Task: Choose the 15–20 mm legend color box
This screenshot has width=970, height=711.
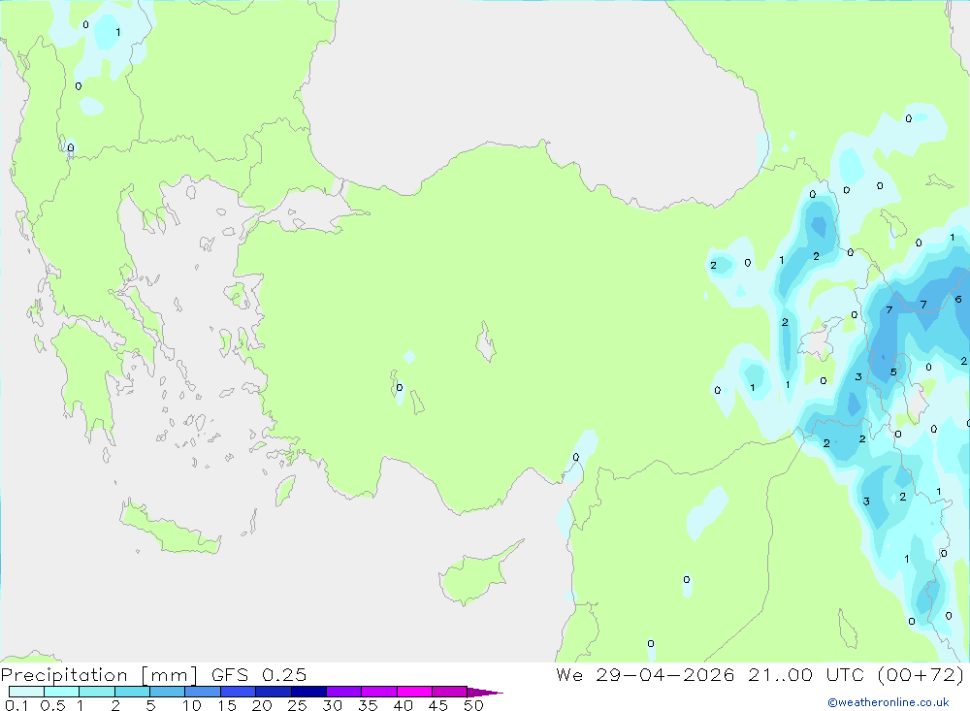Action: coord(238,692)
